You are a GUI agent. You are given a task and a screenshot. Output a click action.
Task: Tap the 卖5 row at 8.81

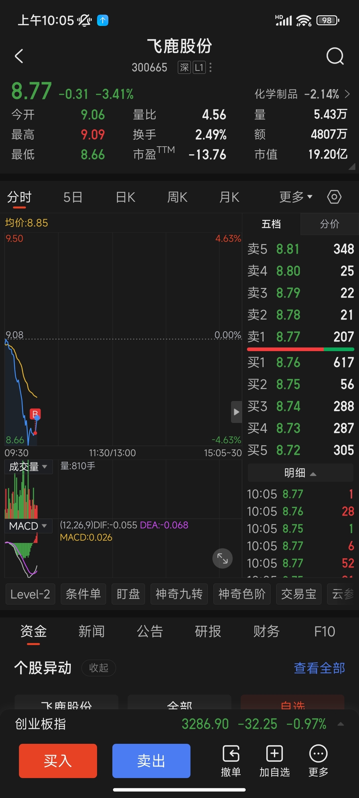pyautogui.click(x=300, y=249)
